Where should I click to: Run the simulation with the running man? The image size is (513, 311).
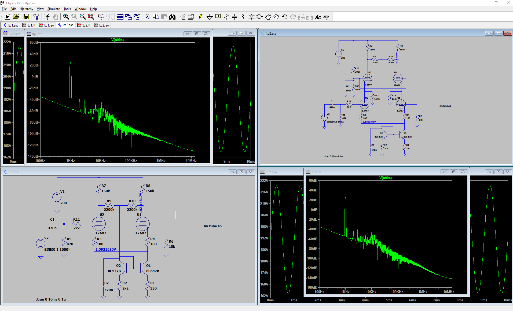47,17
